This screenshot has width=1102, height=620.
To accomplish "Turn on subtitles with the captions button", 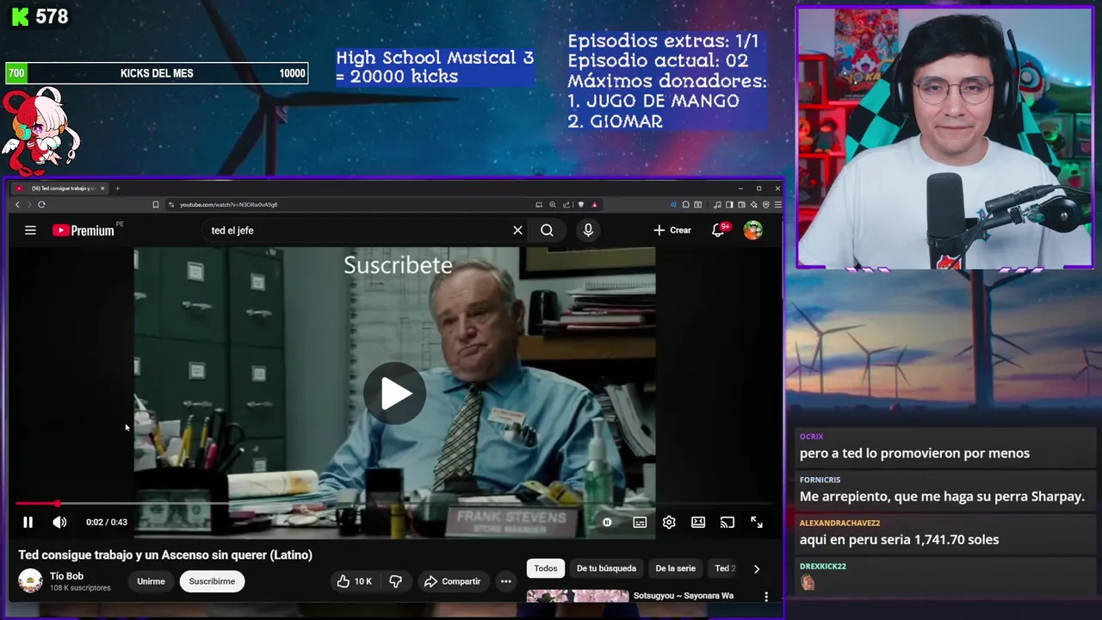I will pos(640,522).
